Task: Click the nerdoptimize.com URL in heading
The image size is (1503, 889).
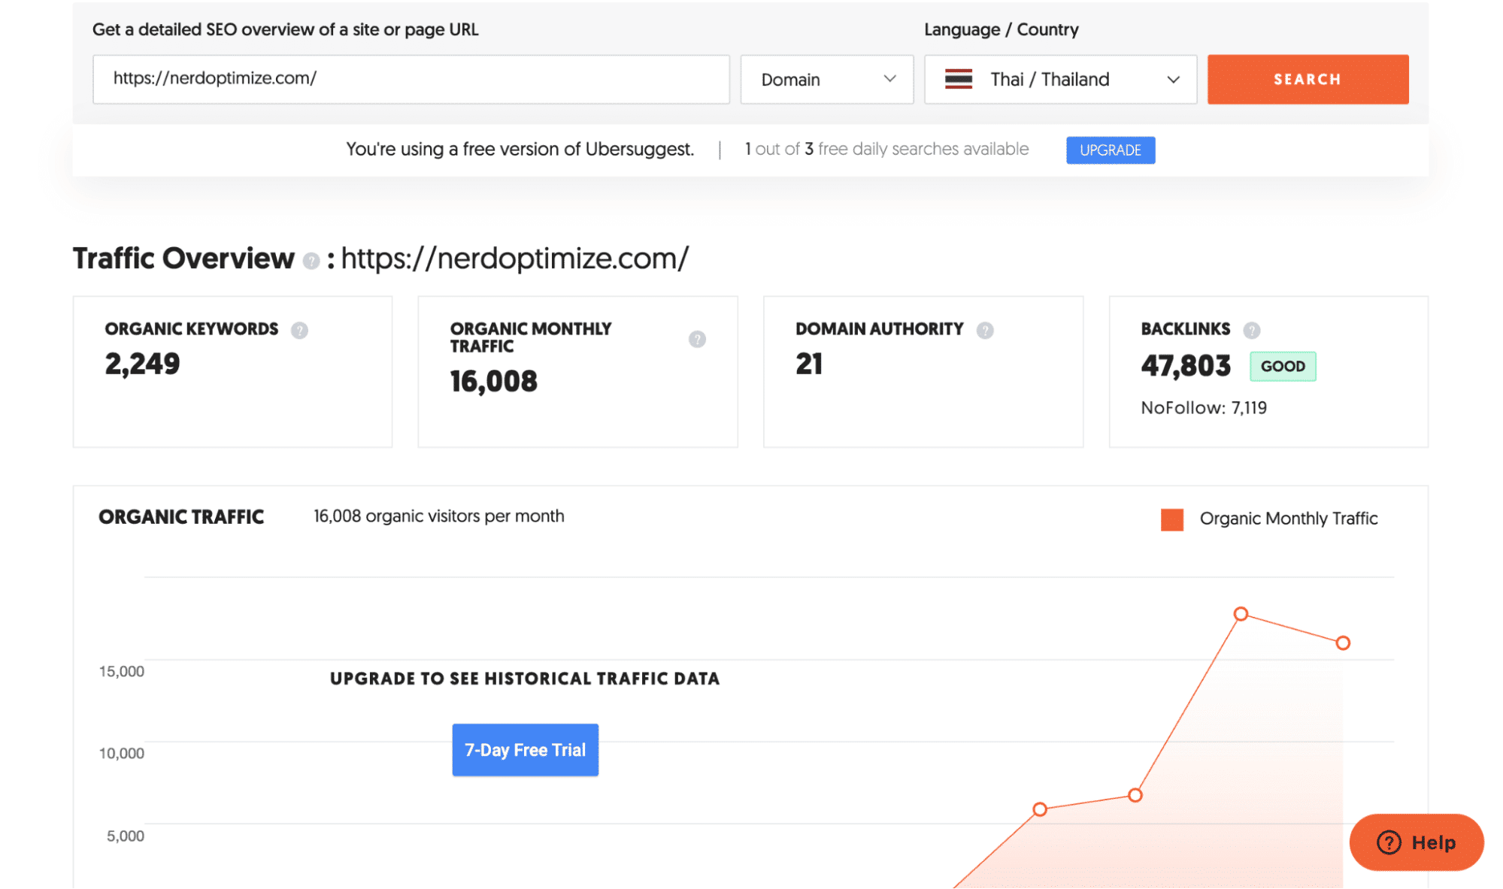Action: coord(515,259)
